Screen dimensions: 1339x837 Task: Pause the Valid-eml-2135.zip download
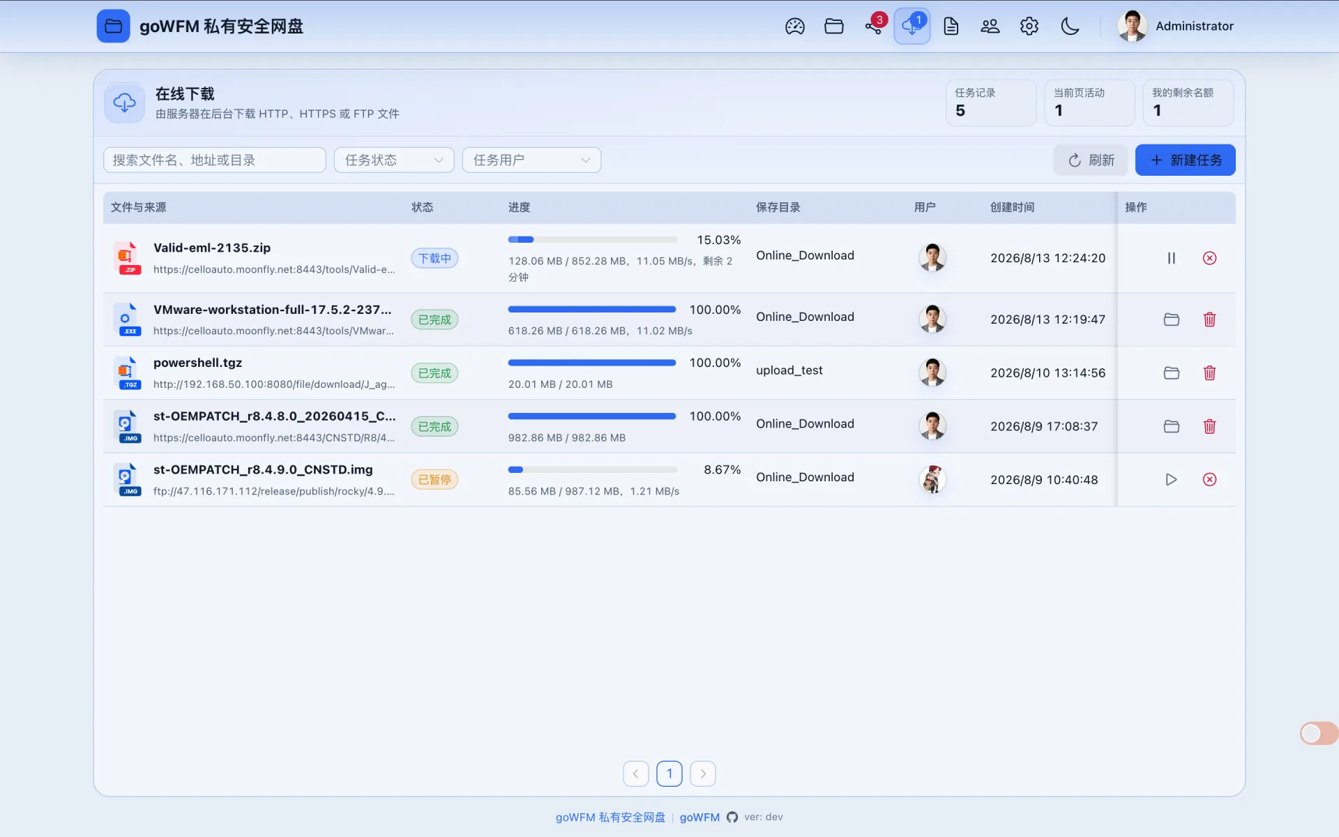click(1171, 258)
